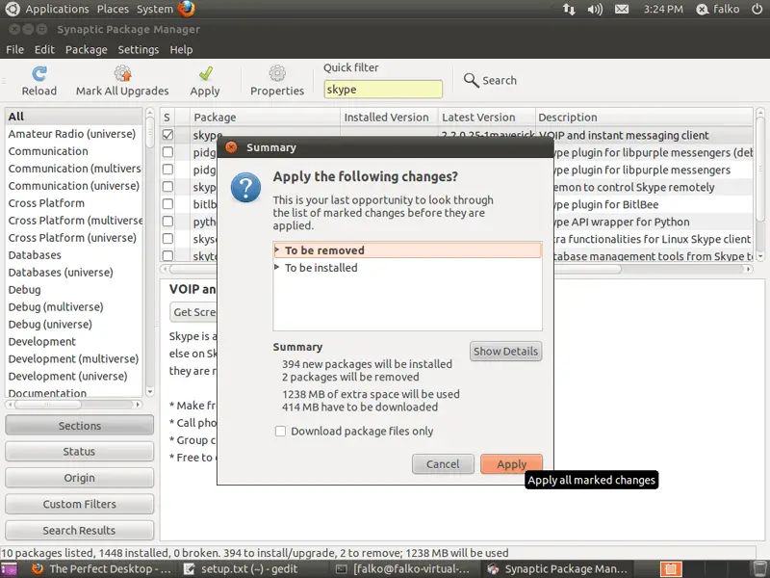Open the System menu in the top panel

155,9
